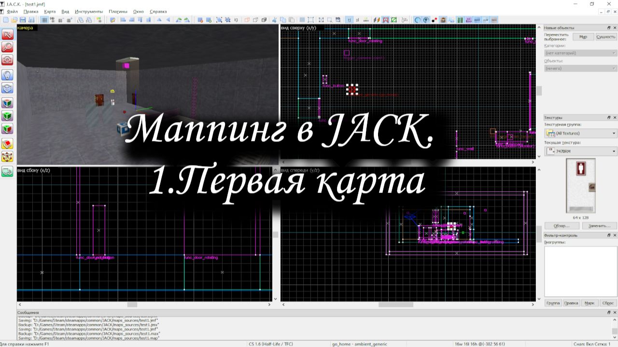Image resolution: width=618 pixels, height=347 pixels.
Task: Open the Файл menu
Action: point(12,11)
